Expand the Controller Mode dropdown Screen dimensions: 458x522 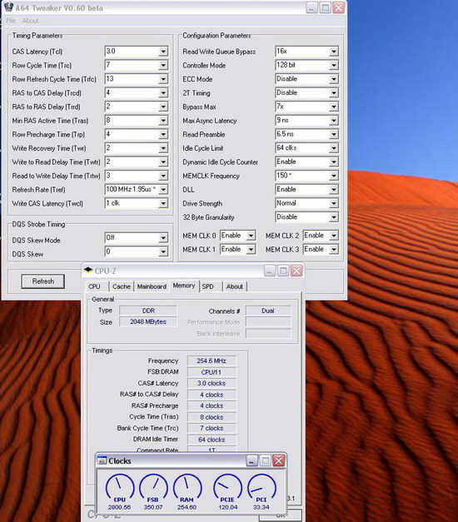(x=333, y=65)
